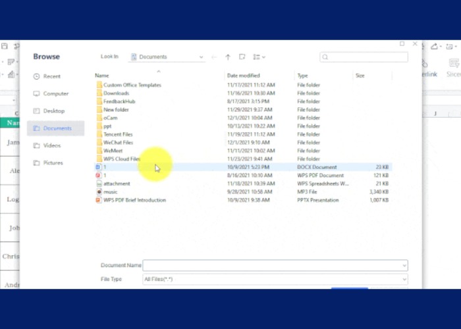Select the music MP3 file

click(x=242, y=192)
